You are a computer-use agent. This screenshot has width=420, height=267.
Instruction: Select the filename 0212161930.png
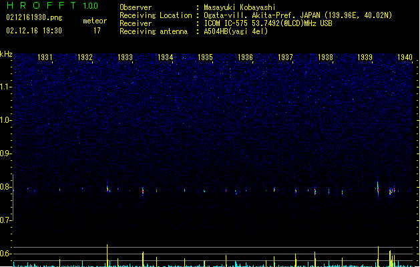34,17
